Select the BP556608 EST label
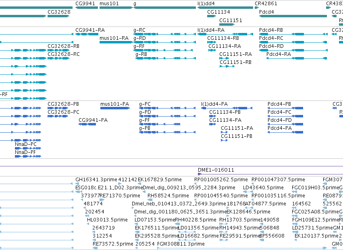Image resolution: width=343 pixels, height=250 pixels. pyautogui.click(x=272, y=236)
